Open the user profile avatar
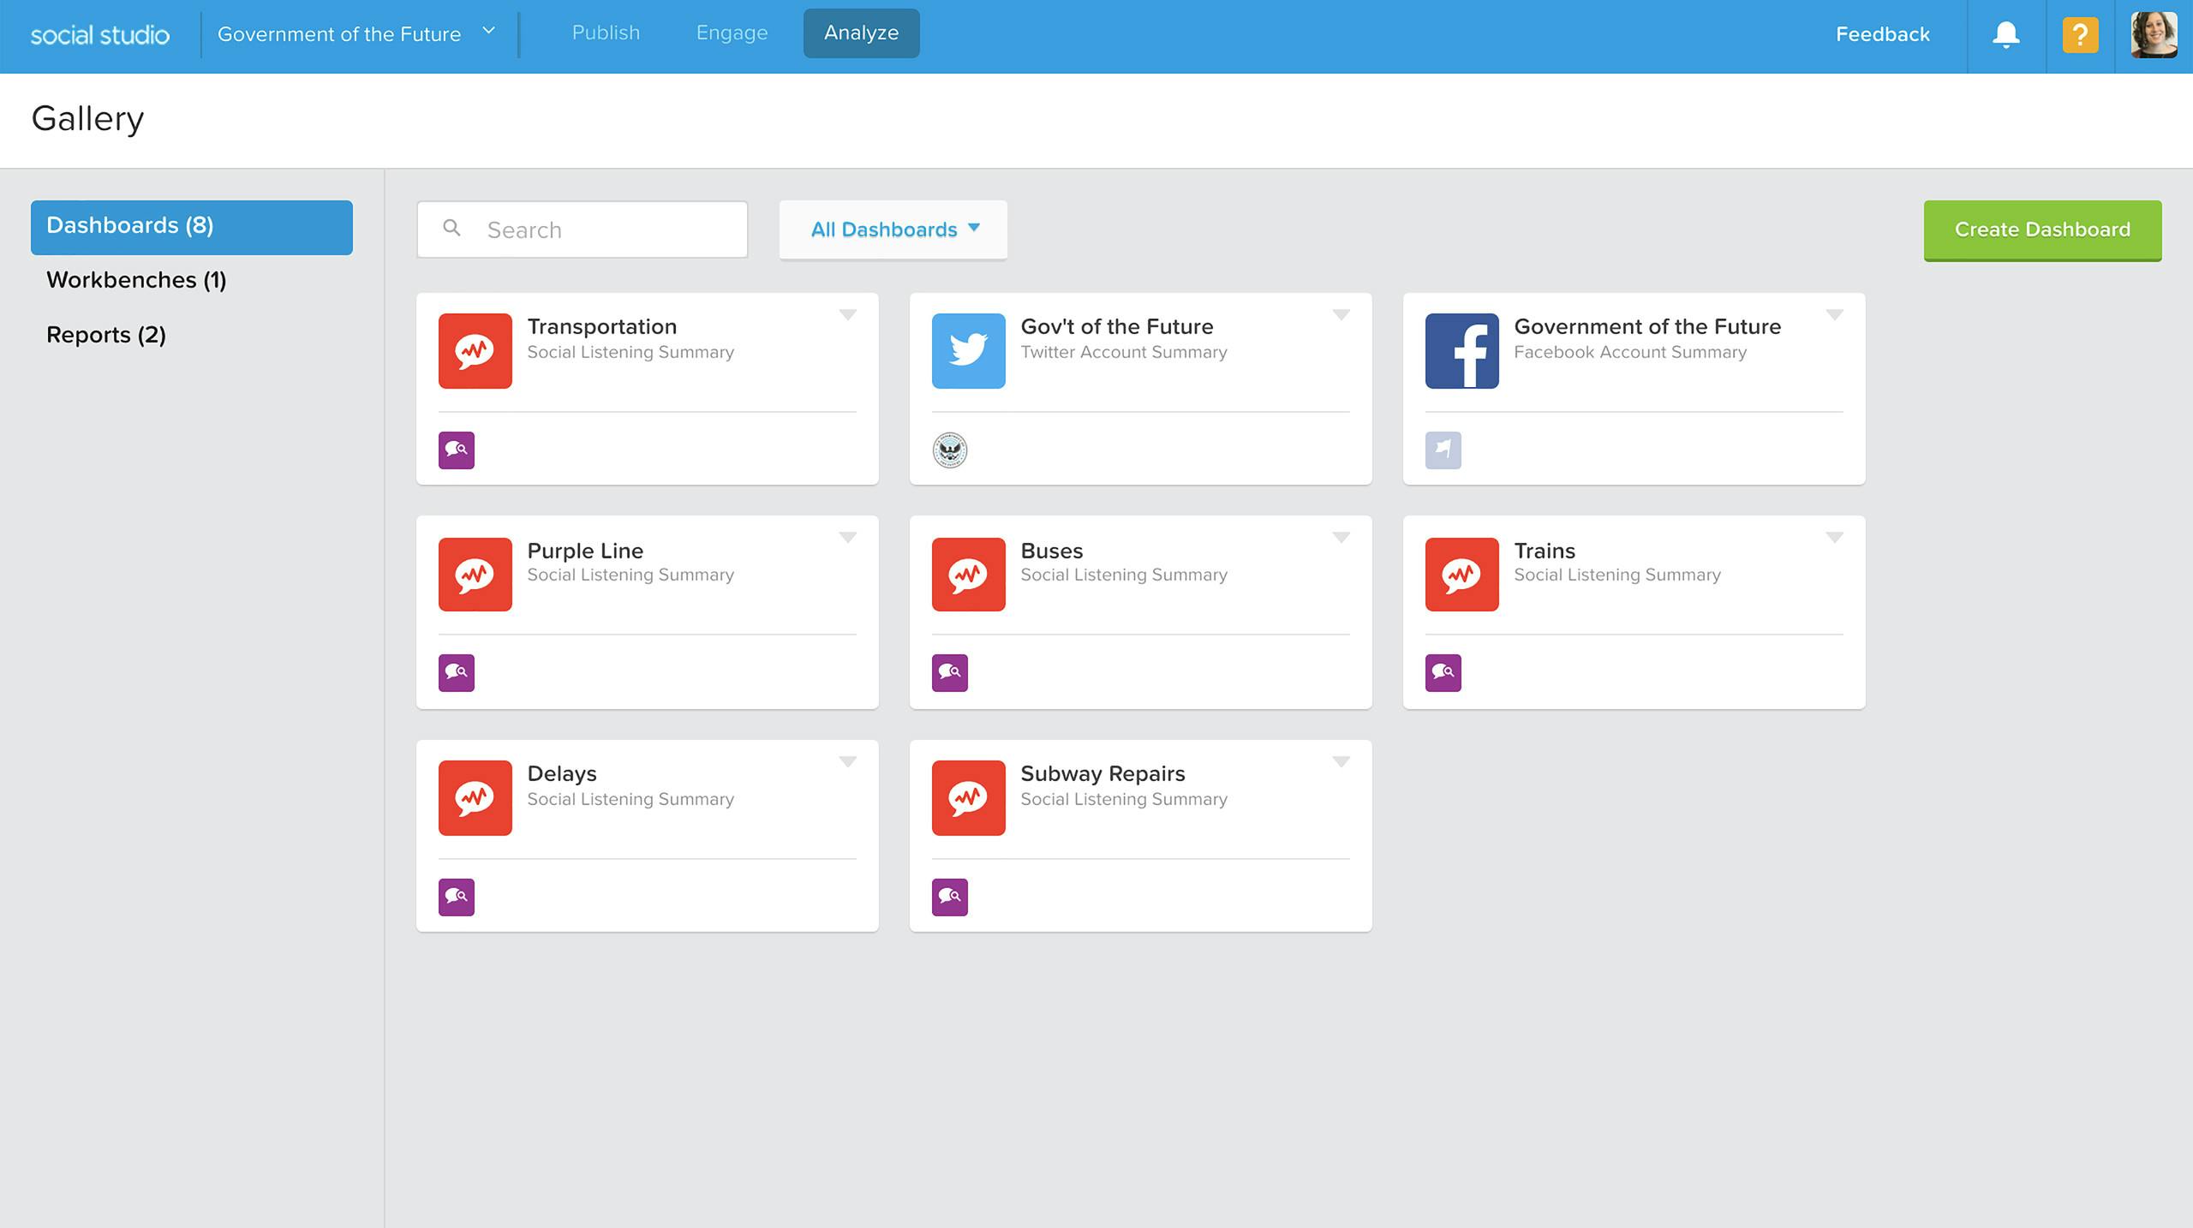 (x=2154, y=35)
